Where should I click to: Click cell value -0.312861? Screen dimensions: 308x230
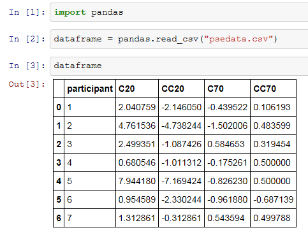181,218
